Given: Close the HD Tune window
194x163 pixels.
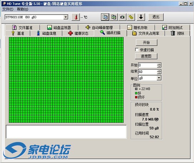Looking at the screenshot, I should (191, 4).
